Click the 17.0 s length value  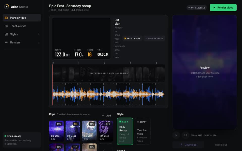point(79,55)
